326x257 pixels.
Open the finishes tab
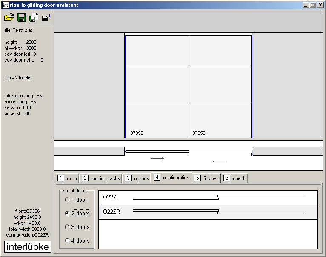[206, 178]
